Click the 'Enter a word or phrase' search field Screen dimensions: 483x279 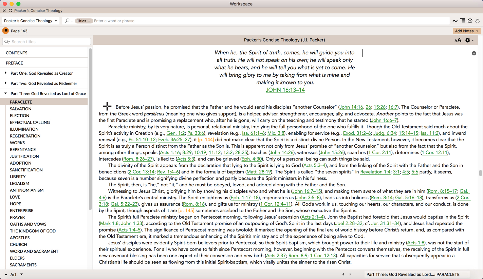(271, 21)
